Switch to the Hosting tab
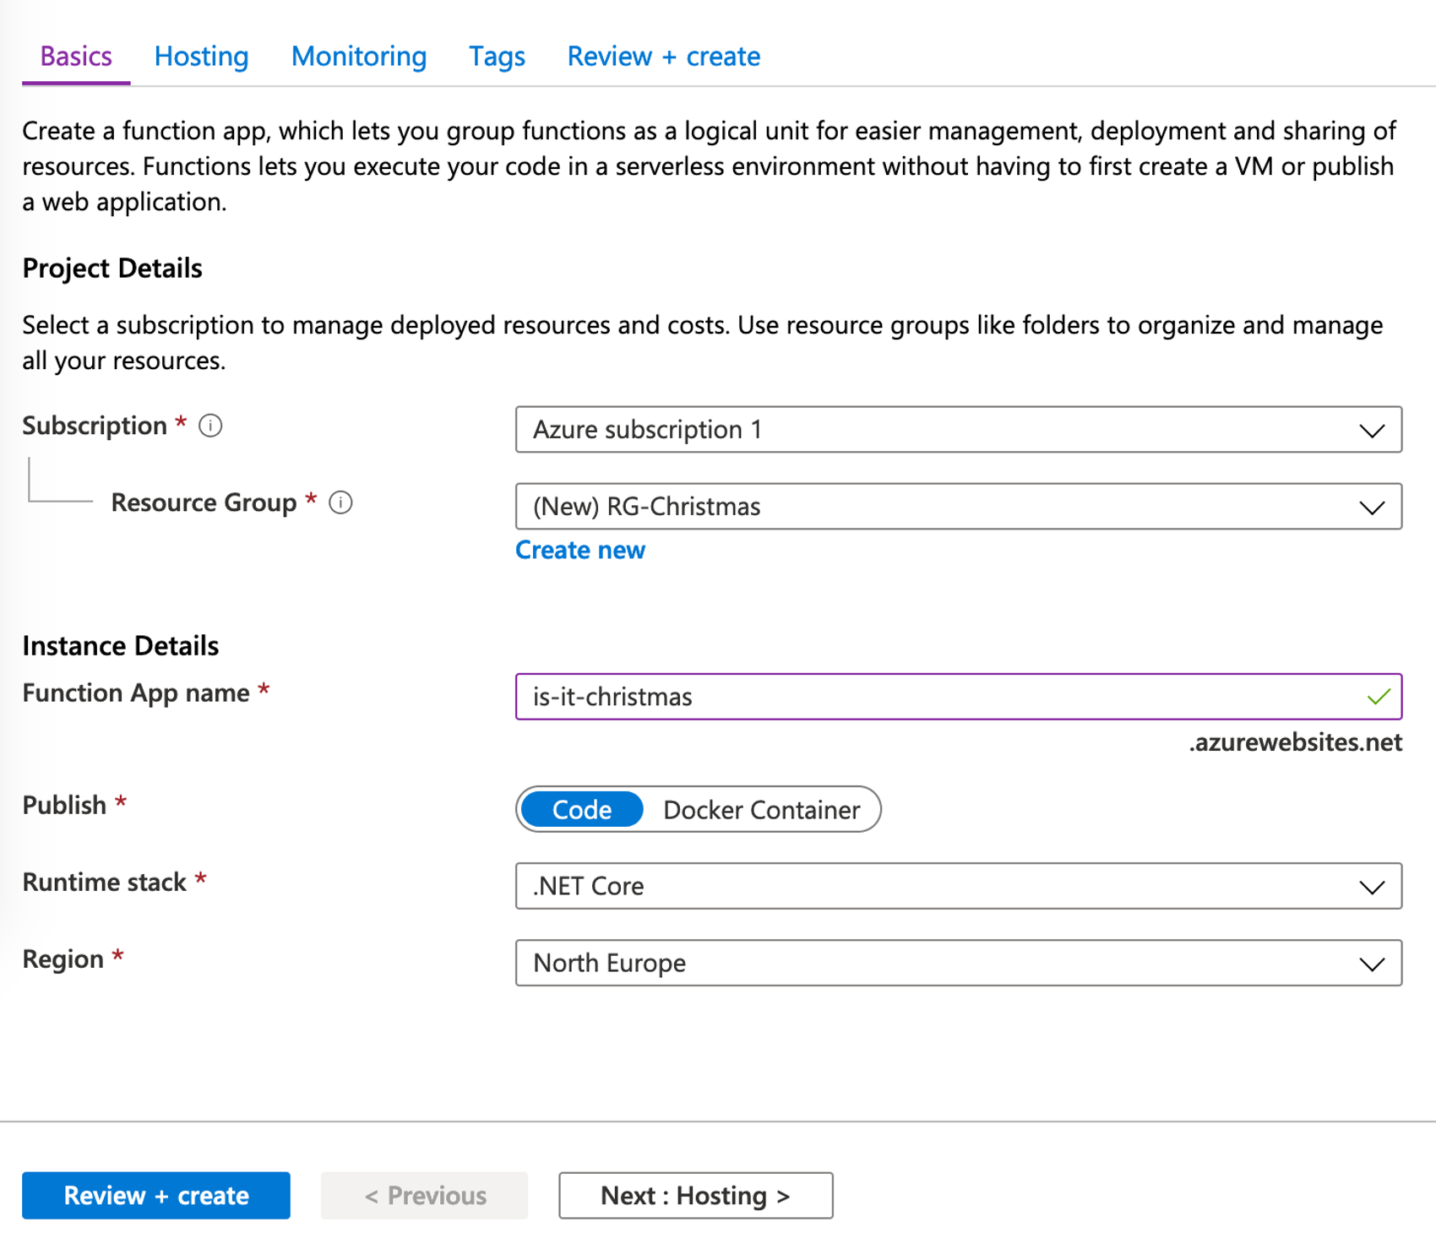Screen dimensions: 1436x1244 [201, 57]
